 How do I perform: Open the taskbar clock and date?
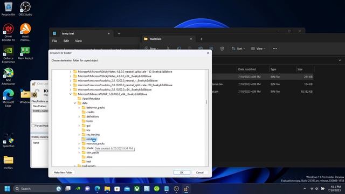[x=334, y=189]
